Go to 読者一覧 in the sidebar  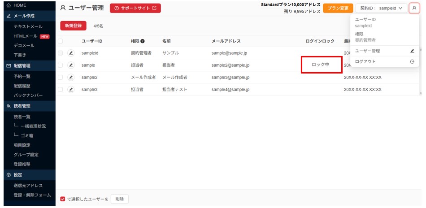point(22,117)
